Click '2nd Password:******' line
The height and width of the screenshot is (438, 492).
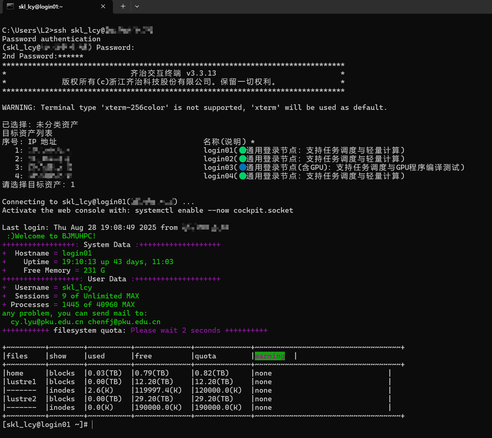click(43, 56)
